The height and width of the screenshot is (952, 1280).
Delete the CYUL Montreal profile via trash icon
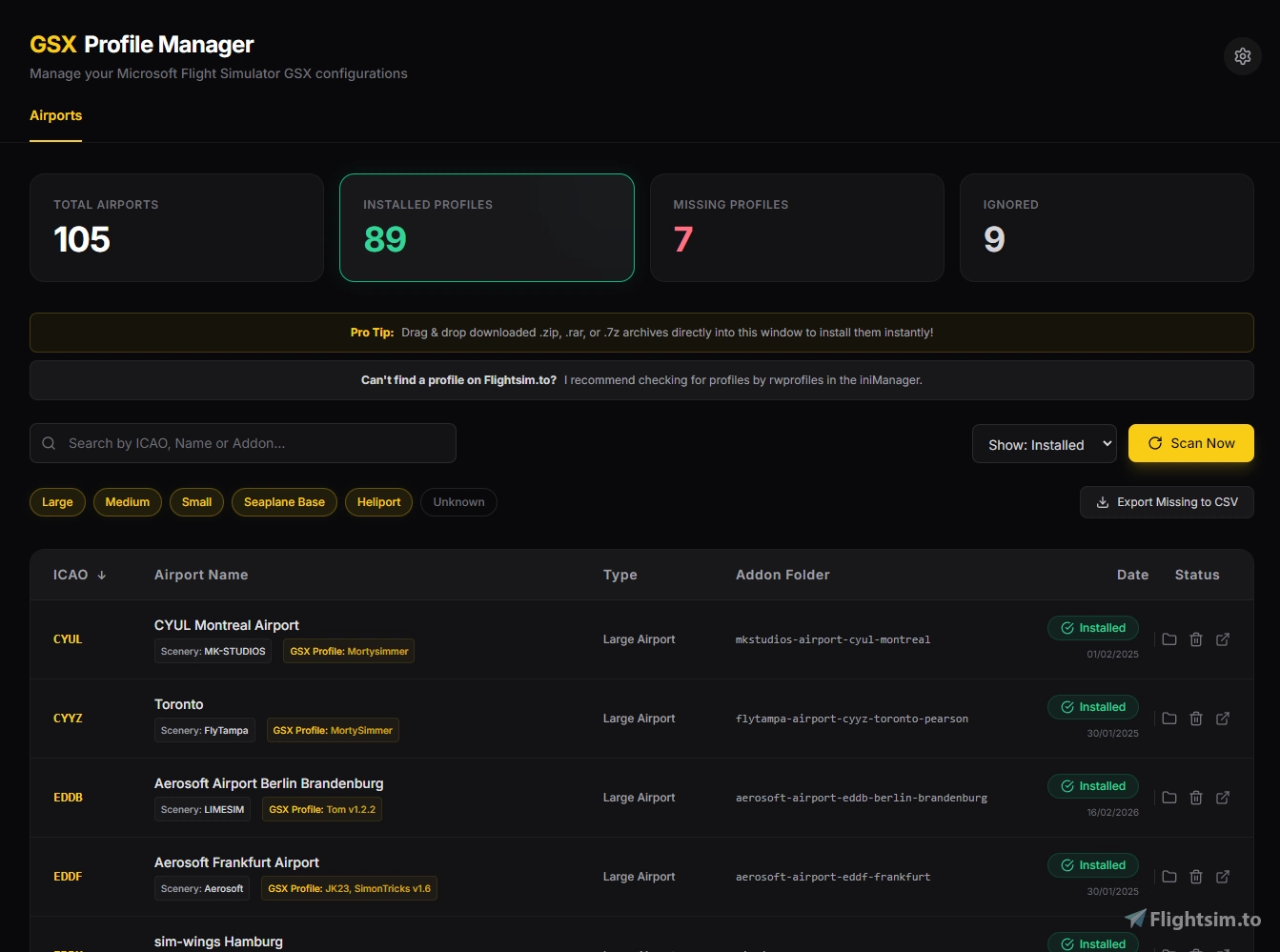point(1195,639)
